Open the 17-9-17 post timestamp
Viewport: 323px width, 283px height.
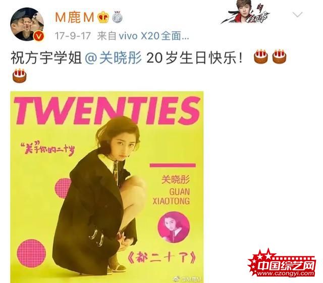tap(73, 36)
